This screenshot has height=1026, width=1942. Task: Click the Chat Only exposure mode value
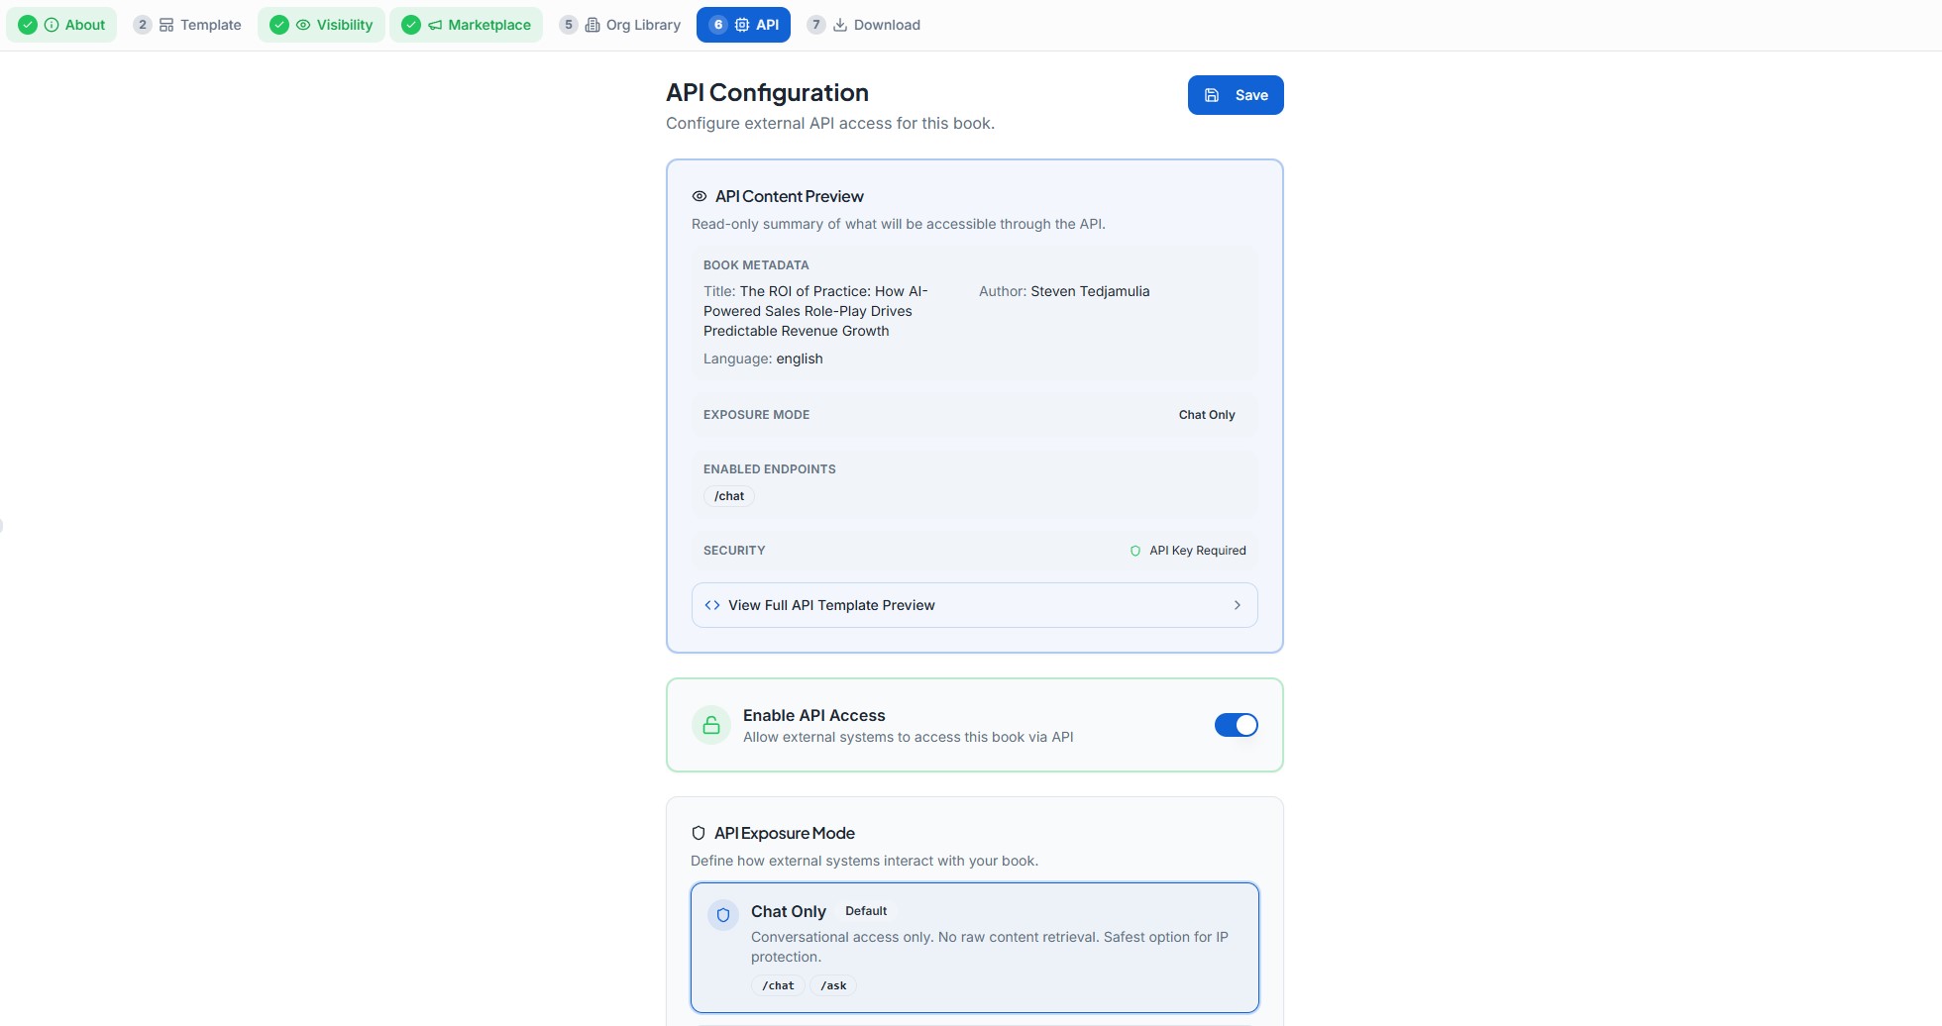[1207, 415]
